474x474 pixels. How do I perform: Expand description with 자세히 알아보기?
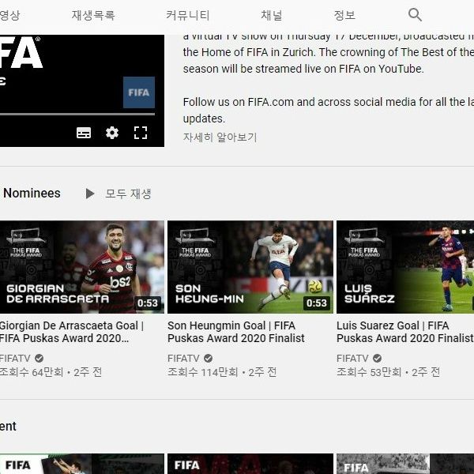point(220,137)
